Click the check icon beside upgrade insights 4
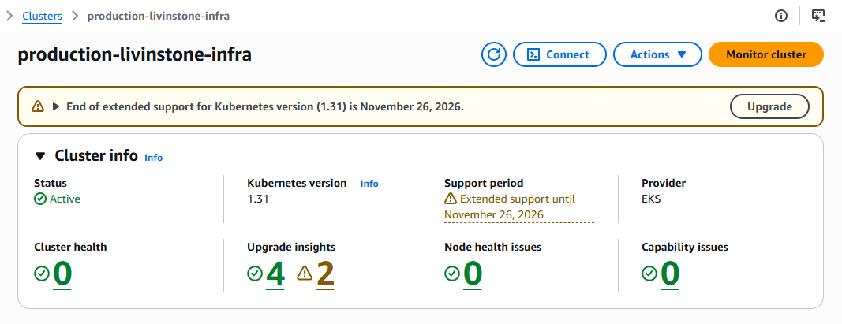The image size is (842, 324). point(255,274)
